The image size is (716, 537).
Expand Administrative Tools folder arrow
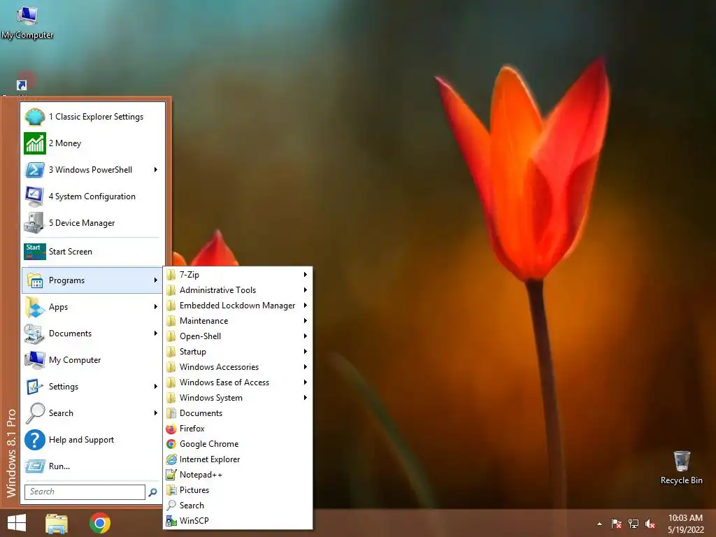click(306, 290)
